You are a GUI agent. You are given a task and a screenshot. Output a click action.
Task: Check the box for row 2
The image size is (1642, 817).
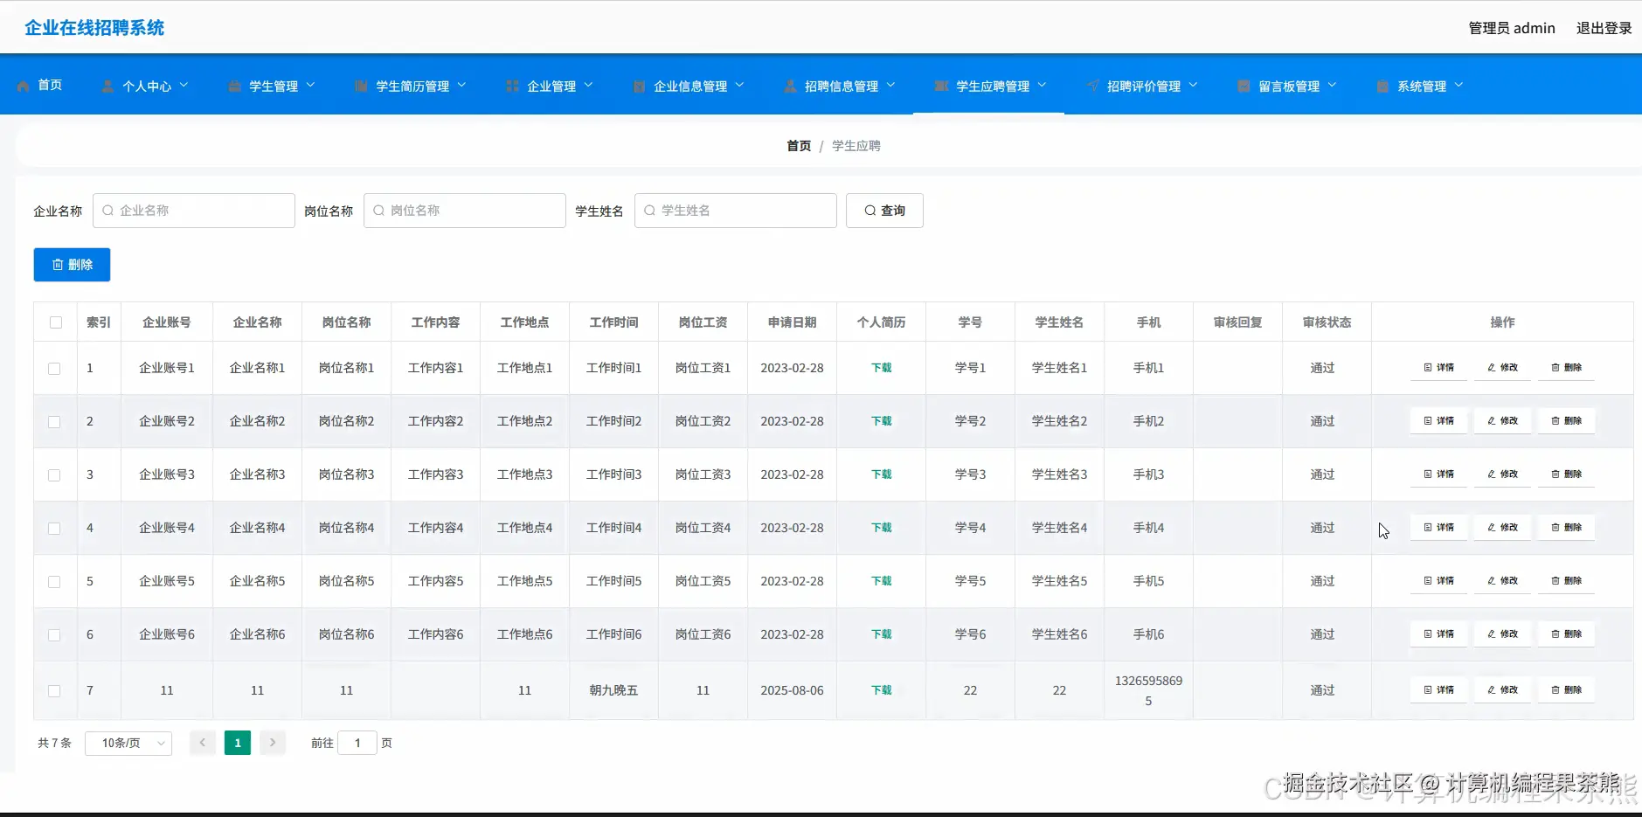point(54,422)
